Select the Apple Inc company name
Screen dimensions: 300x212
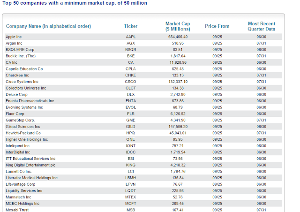pyautogui.click(x=14, y=37)
